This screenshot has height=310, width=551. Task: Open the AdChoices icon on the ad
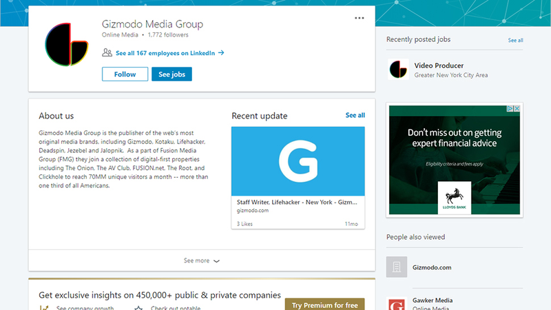click(x=510, y=109)
